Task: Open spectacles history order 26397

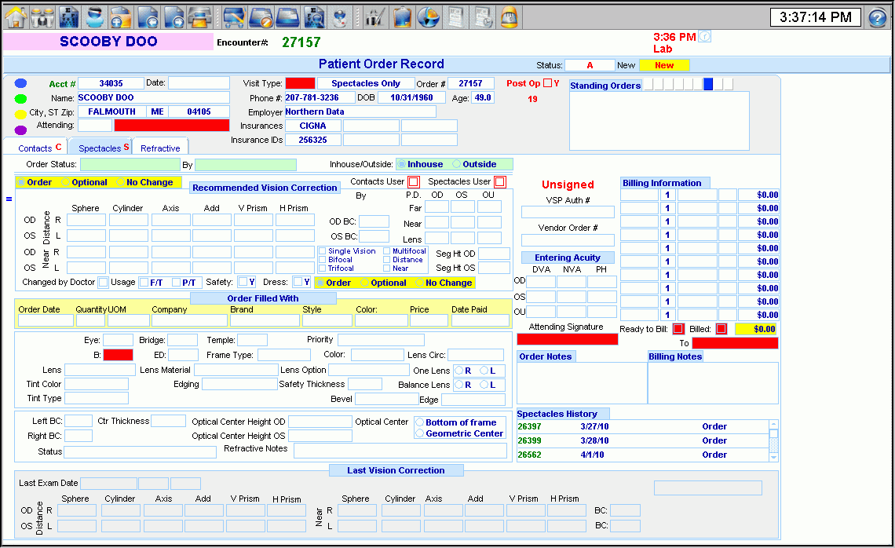Action: click(527, 426)
